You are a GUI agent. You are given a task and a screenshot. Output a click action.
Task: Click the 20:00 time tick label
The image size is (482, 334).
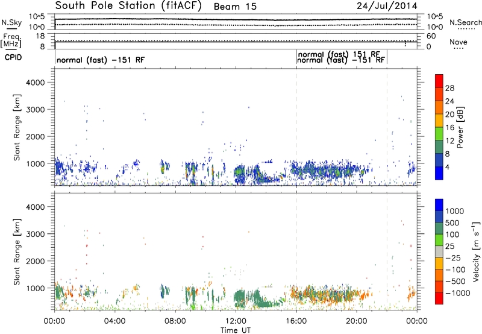pyautogui.click(x=357, y=321)
